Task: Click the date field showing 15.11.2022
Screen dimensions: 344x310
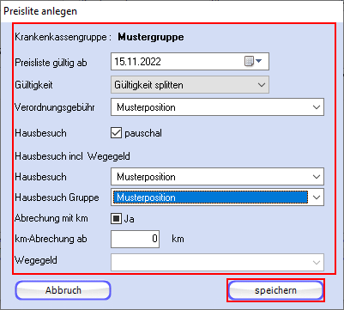Action: click(190, 62)
